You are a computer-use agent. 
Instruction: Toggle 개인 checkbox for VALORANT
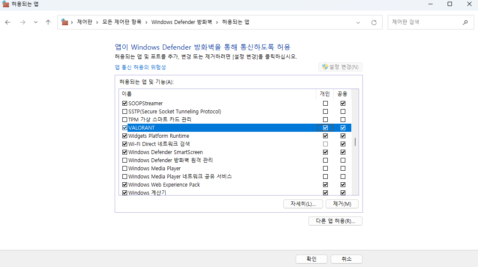tap(325, 128)
